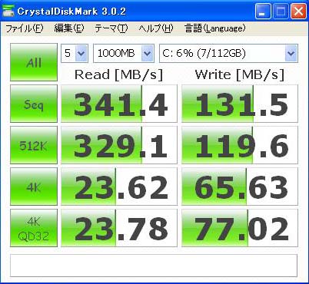Start the 512K benchmark test
This screenshot has height=284, width=309.
coord(34,145)
